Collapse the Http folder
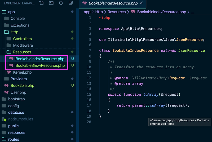The width and height of the screenshot is (212, 142). click(x=38, y=32)
